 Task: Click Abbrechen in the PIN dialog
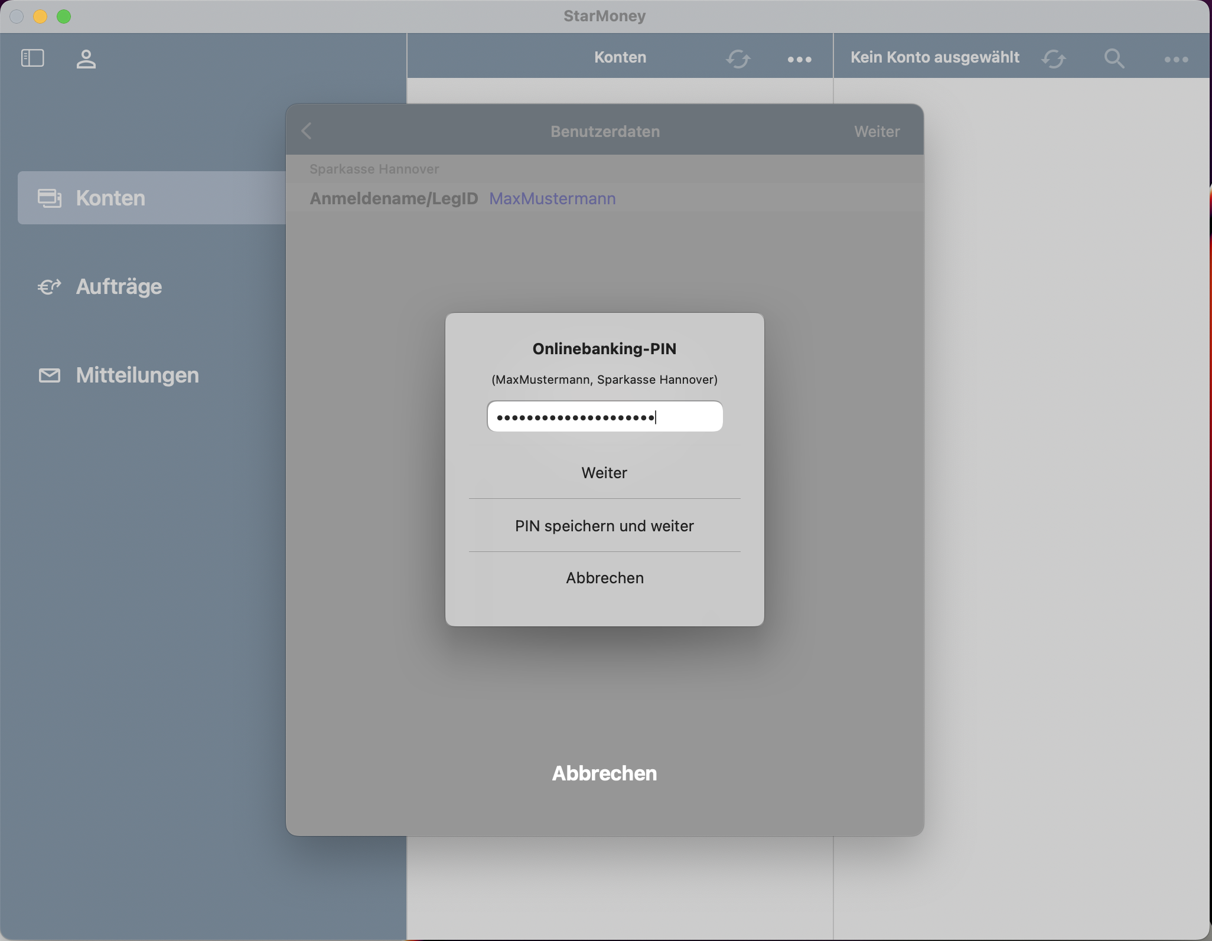tap(604, 578)
